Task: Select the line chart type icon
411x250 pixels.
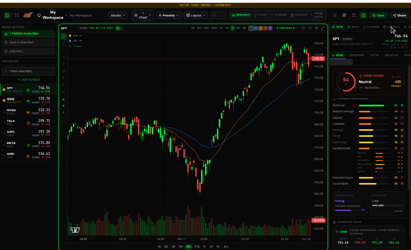Action: pyautogui.click(x=122, y=28)
